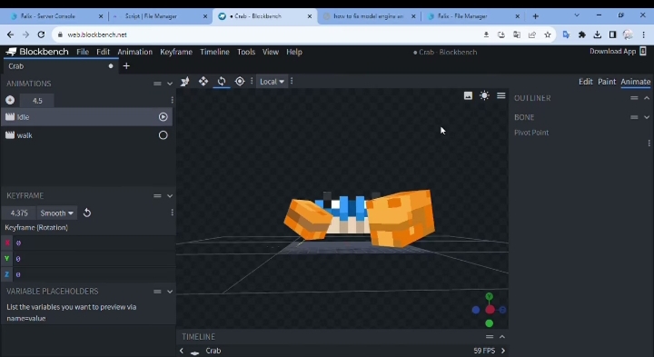The image size is (654, 357).
Task: Open the viewport background image icon
Action: point(468,95)
